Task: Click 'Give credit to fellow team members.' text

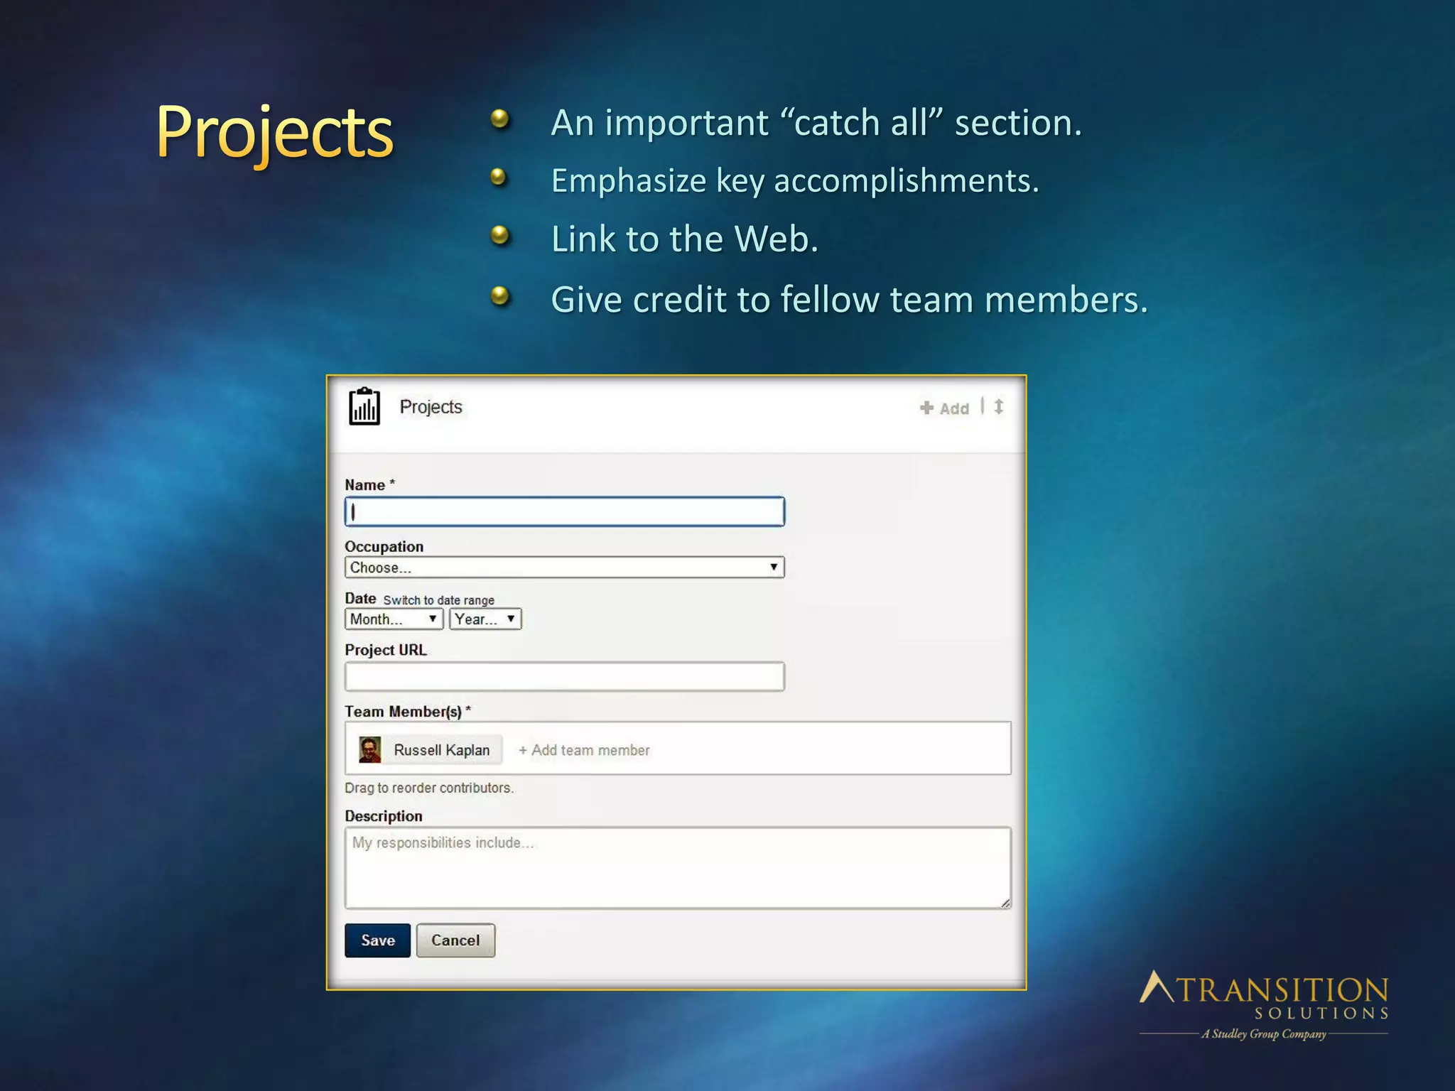Action: click(x=850, y=299)
